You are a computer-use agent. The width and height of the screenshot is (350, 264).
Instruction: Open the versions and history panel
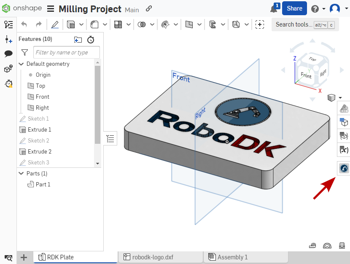click(8, 24)
